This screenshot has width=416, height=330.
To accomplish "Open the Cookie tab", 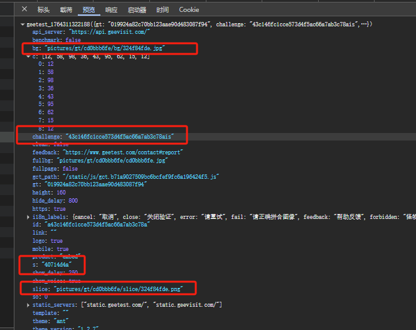I will click(x=189, y=10).
